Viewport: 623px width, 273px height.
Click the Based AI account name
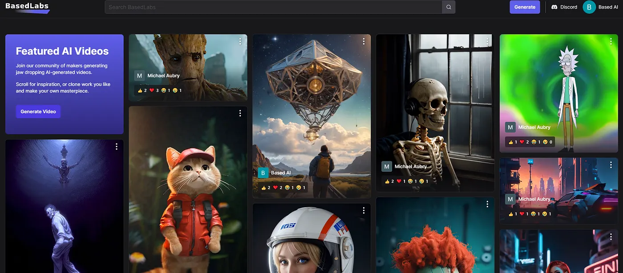[608, 7]
